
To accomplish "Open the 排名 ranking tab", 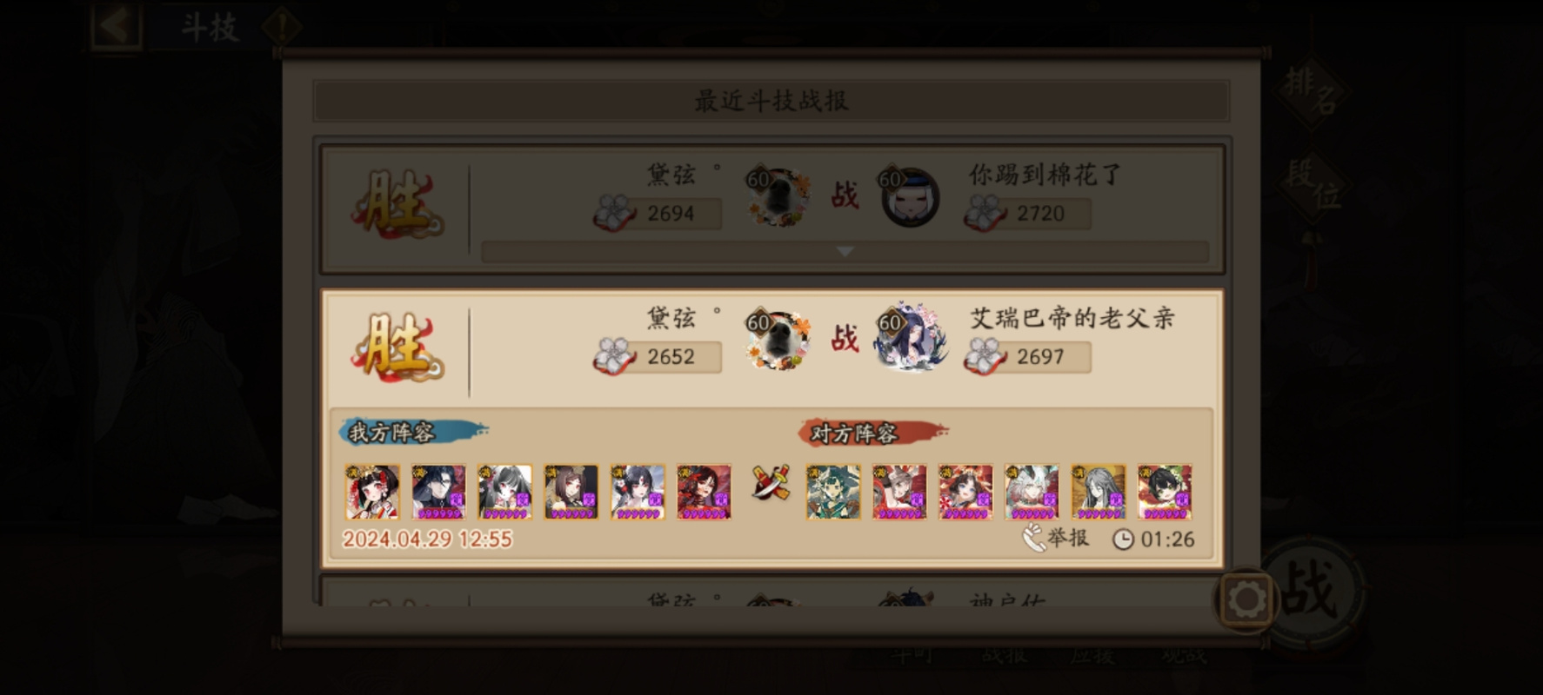I will 1311,92.
